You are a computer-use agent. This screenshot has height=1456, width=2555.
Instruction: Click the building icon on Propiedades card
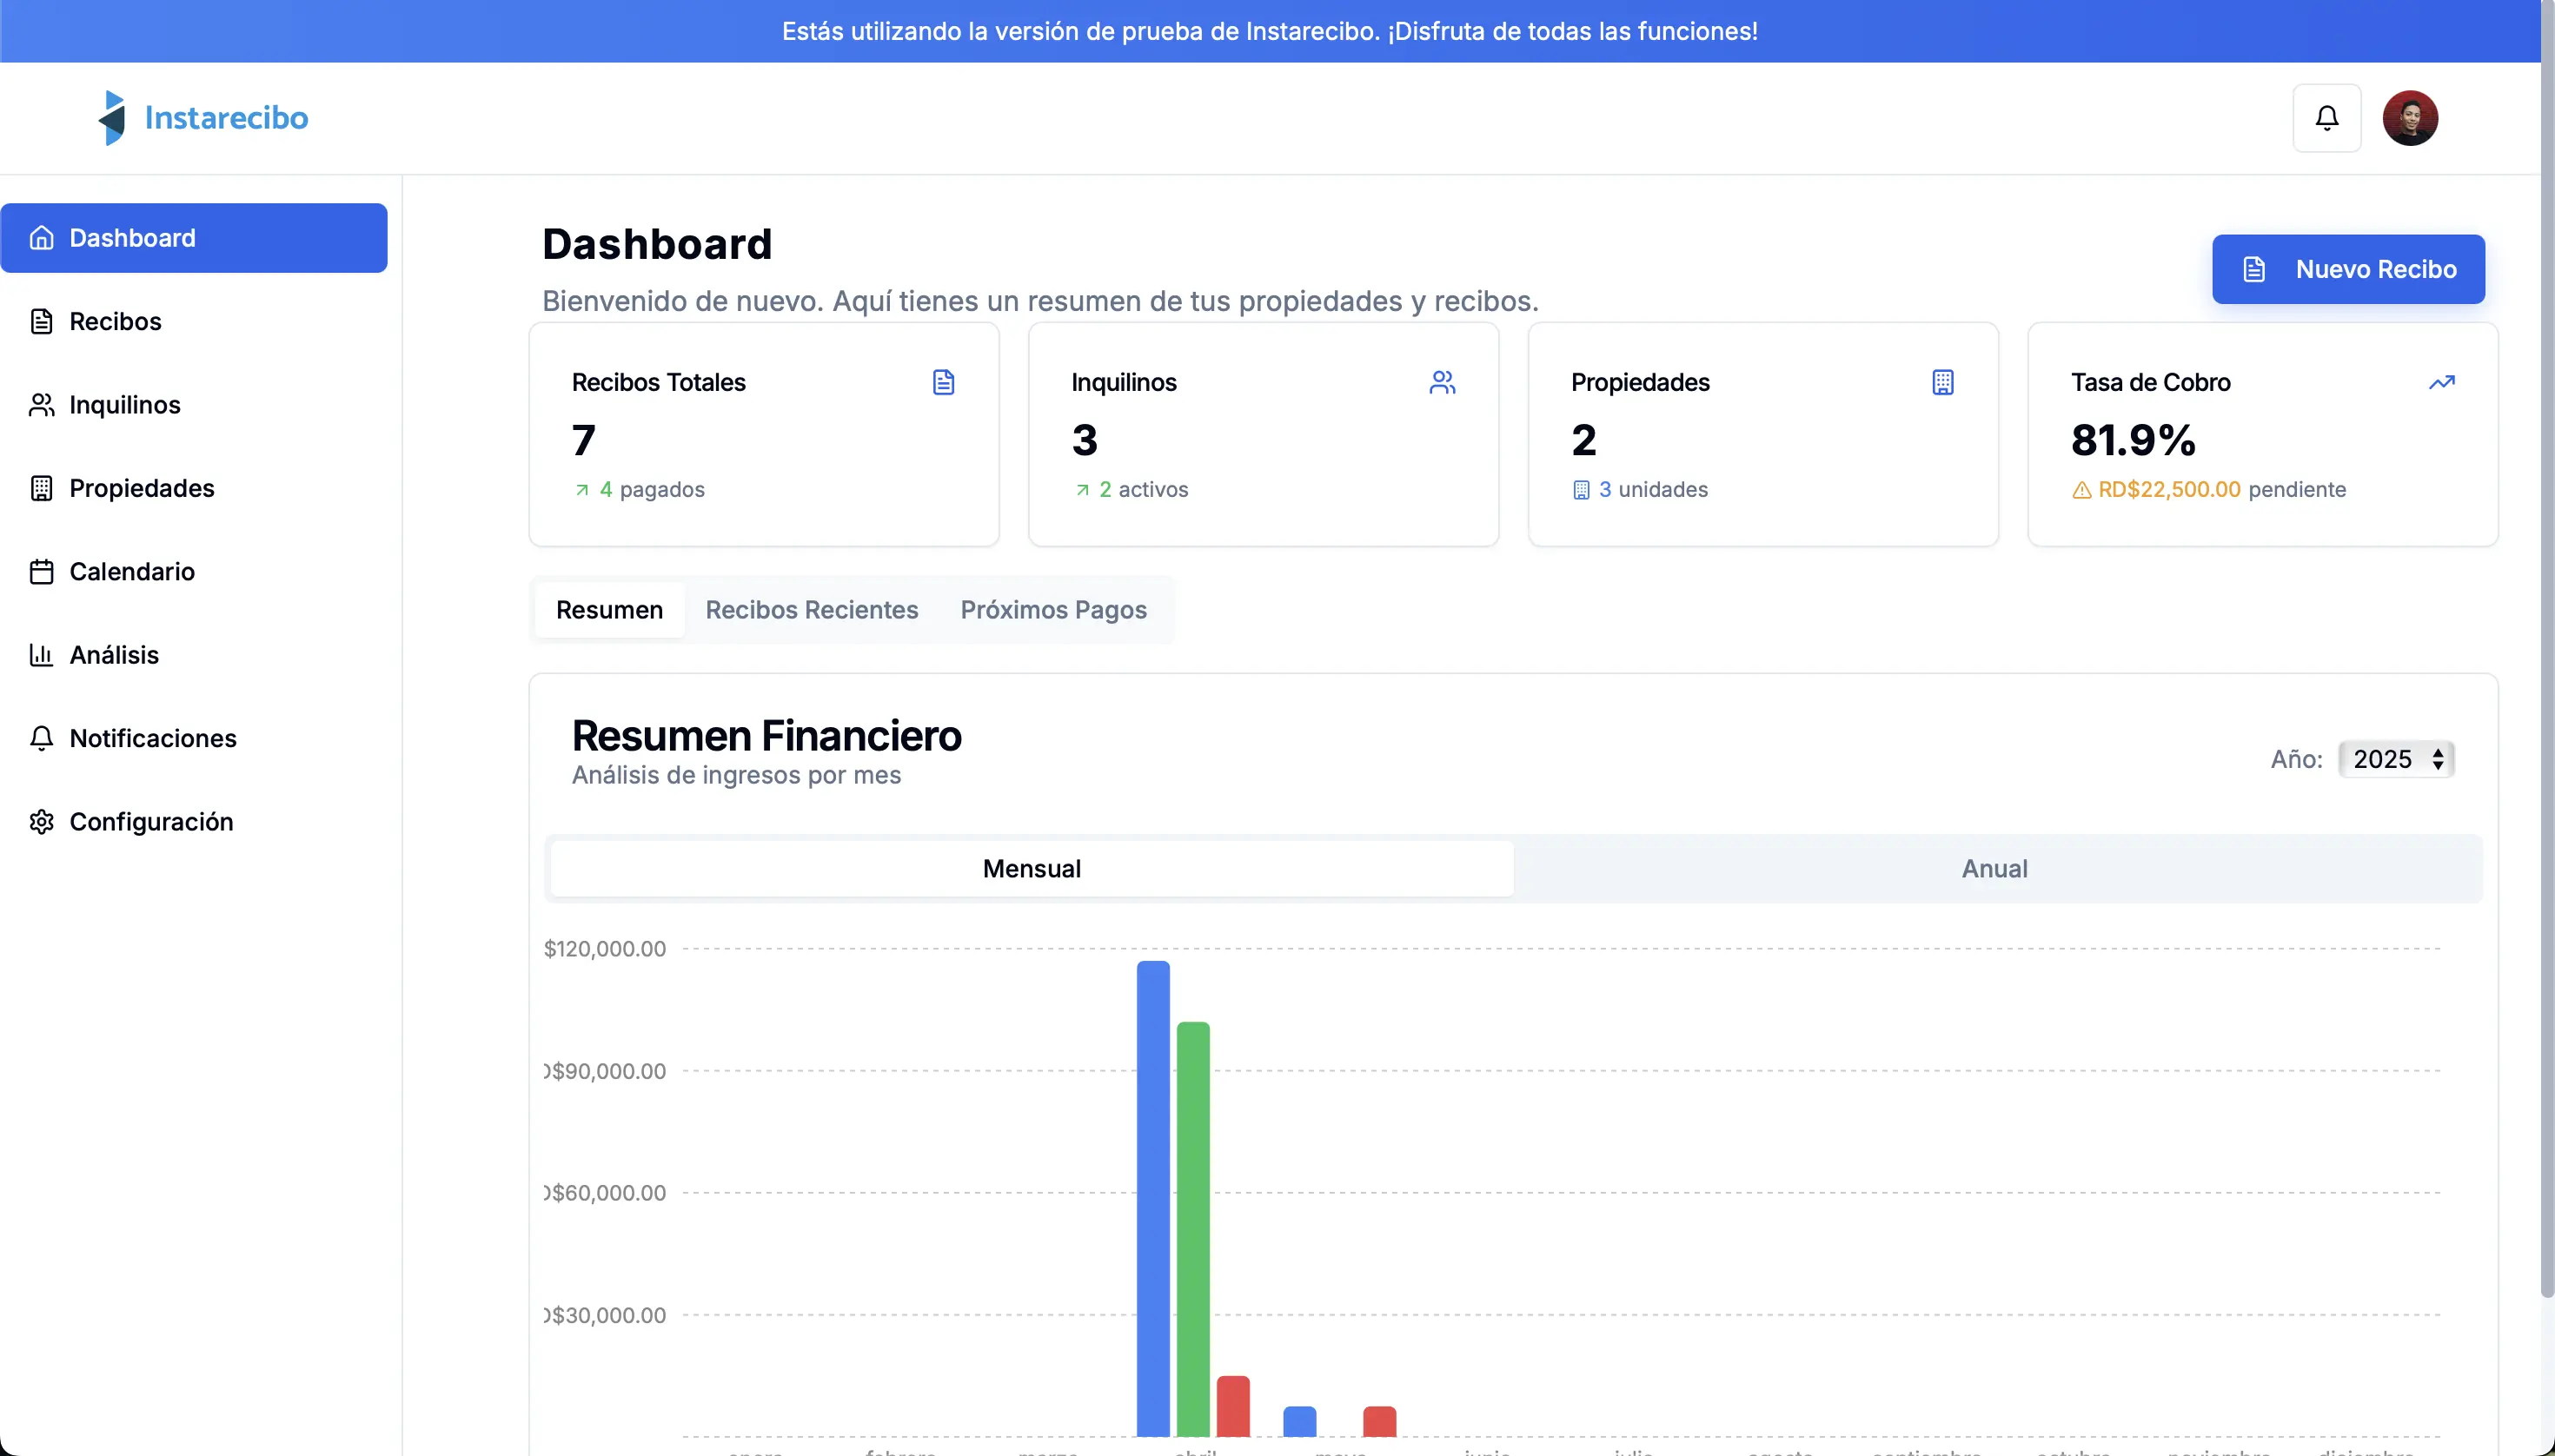tap(1943, 382)
